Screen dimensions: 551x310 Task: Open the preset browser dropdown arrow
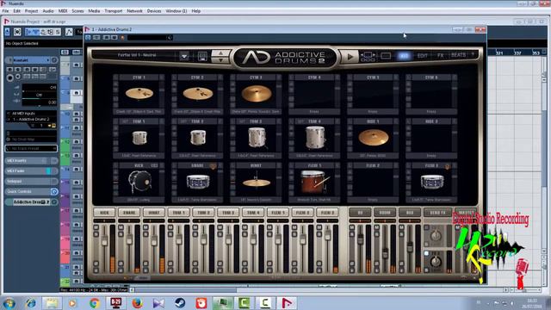[x=184, y=56]
